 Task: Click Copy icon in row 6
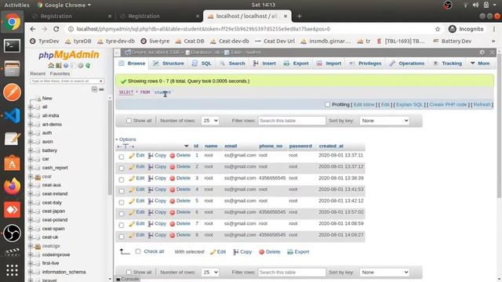(151, 212)
